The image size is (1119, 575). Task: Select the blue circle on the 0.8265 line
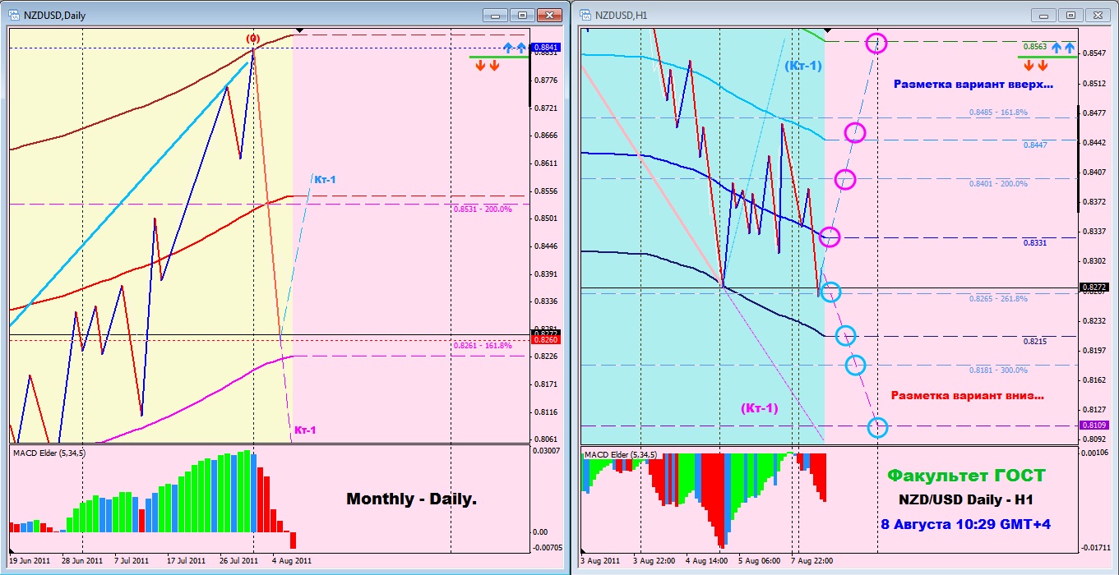click(x=830, y=291)
